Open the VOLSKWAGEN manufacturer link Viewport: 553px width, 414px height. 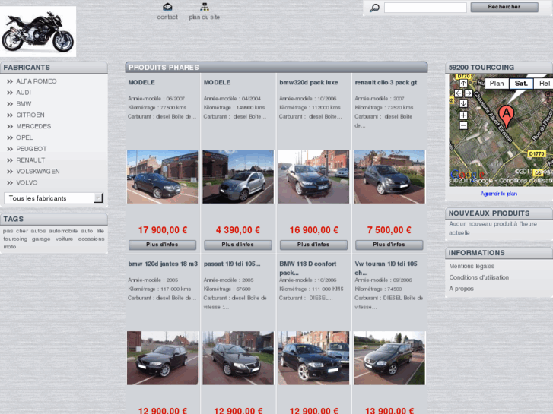tap(38, 172)
